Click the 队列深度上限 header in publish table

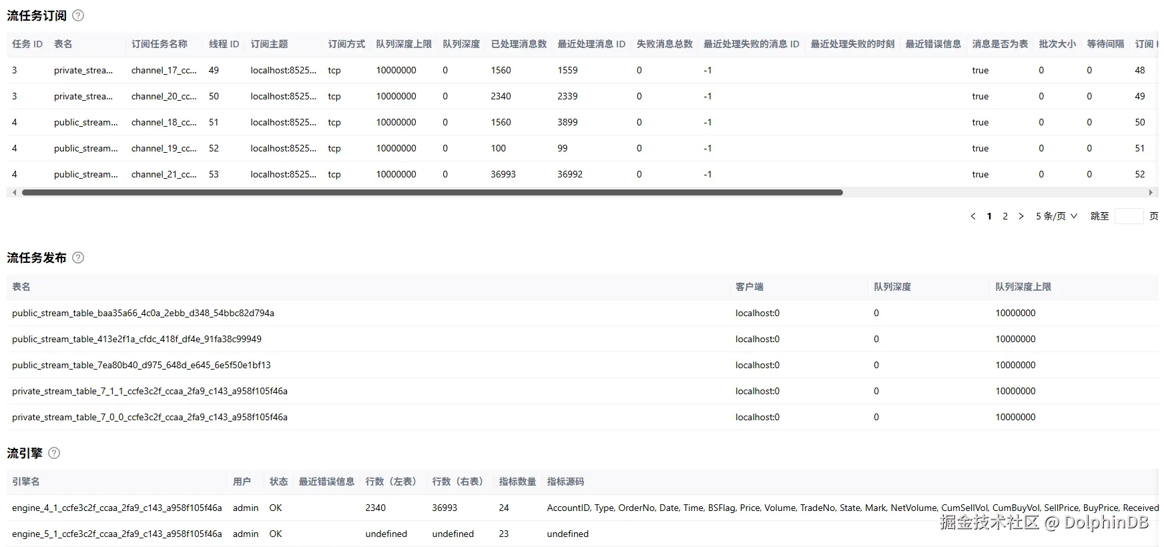(x=1023, y=287)
